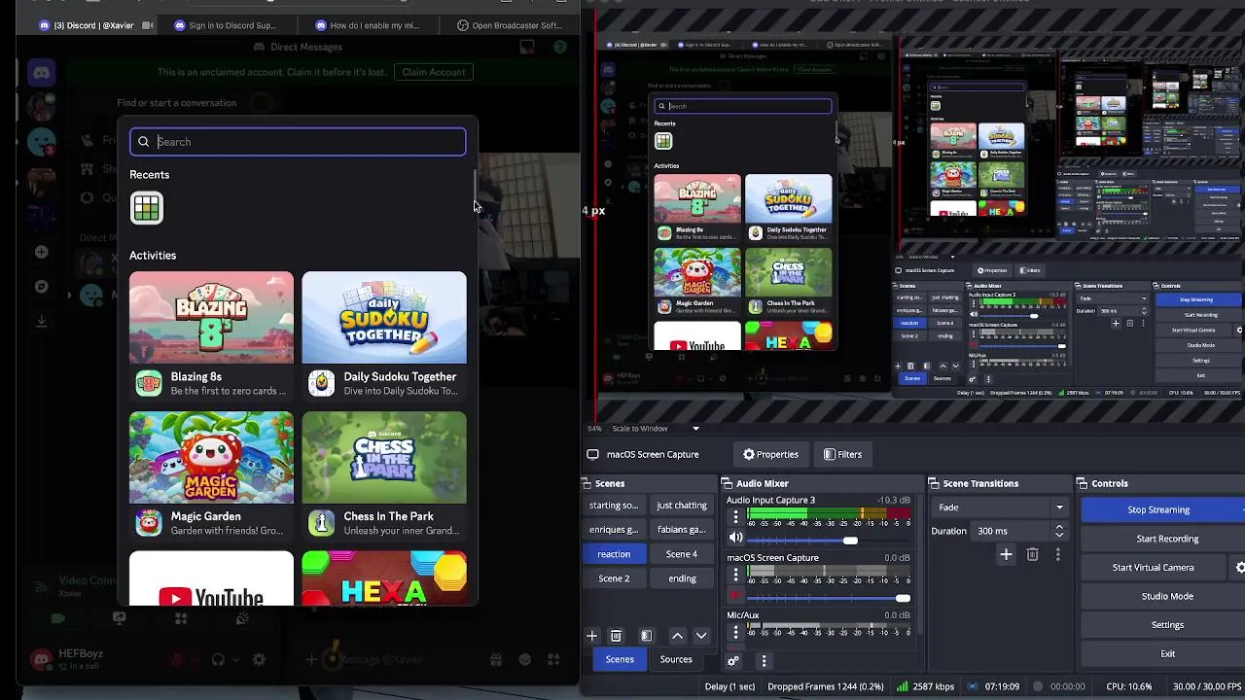Click the Daily Sudoku Together small app icon
This screenshot has width=1245, height=700.
(321, 384)
